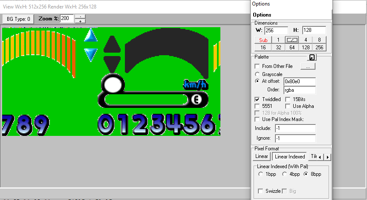Select dimension preset 1

278,40
